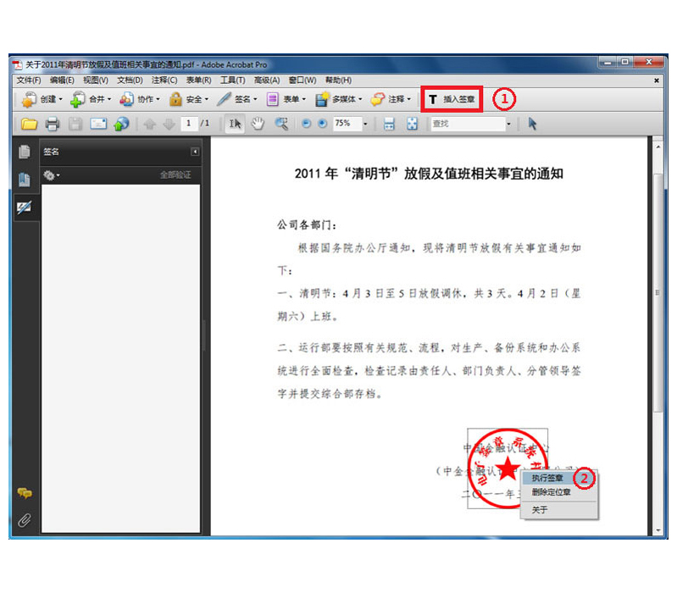Click the 查找 search field
This screenshot has height=593, width=677.
point(466,124)
